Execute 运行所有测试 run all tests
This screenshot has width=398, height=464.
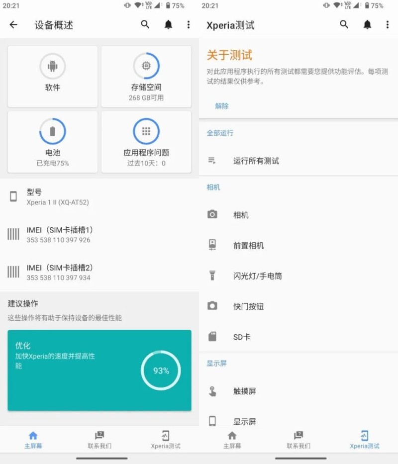[211, 160]
